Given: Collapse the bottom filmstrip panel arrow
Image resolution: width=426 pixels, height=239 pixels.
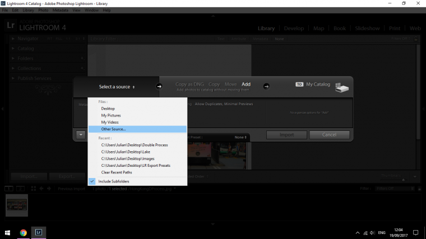Looking at the screenshot, I should click(x=213, y=224).
